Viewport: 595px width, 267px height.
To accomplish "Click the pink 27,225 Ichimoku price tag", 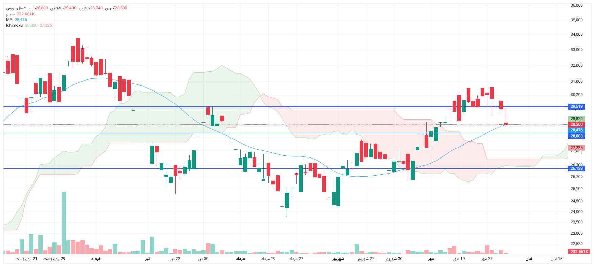I will (576, 148).
